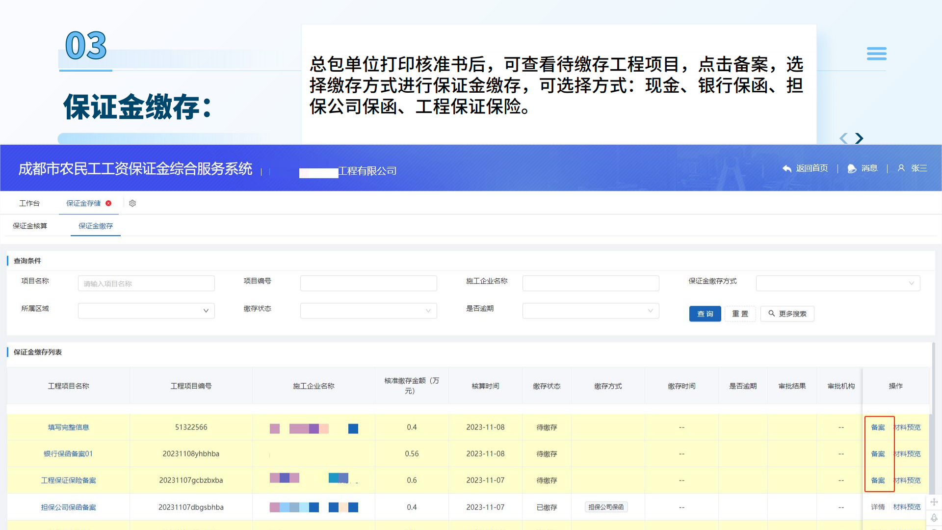Viewport: 942px width, 530px height.
Task: Open the 保证金核算 tab
Action: [x=29, y=226]
